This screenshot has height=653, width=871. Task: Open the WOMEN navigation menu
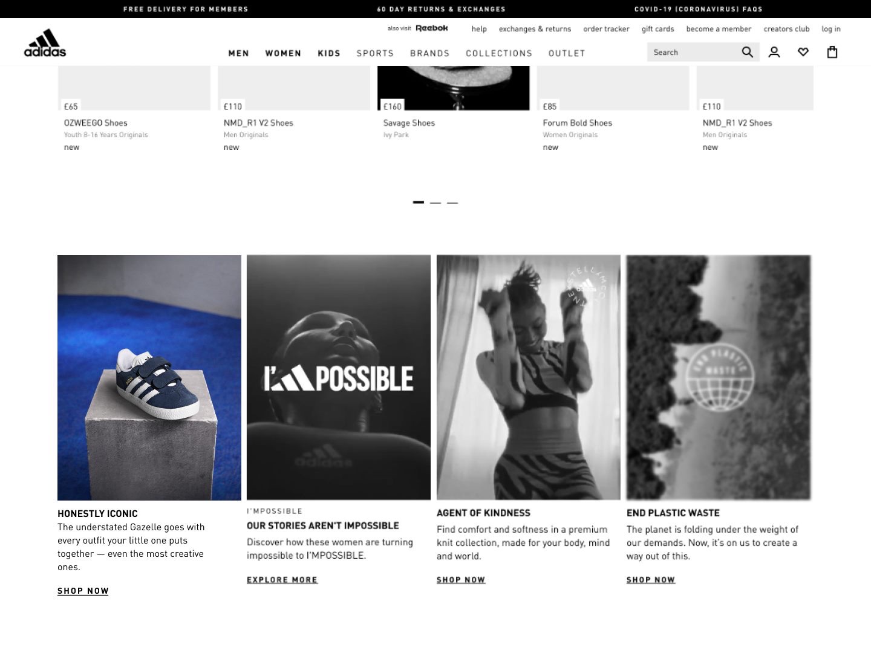(283, 53)
